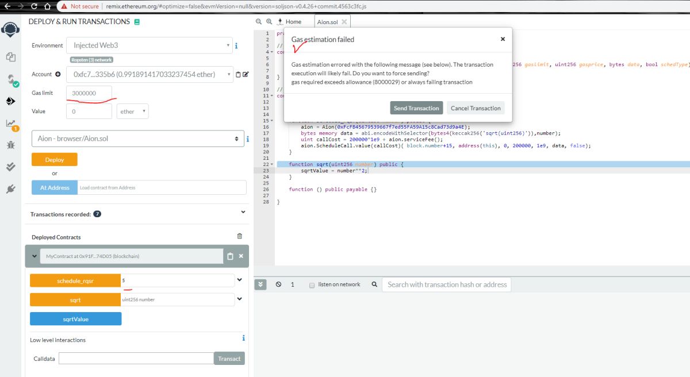Open the Debugger bug sidebar icon
Screen dimensions: 690x377
point(10,145)
